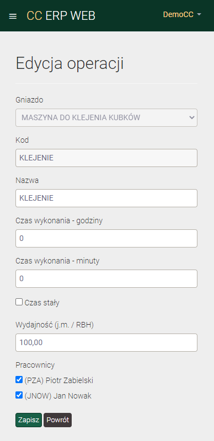Enable the Czas stały checkbox
214x441 pixels.
point(19,302)
